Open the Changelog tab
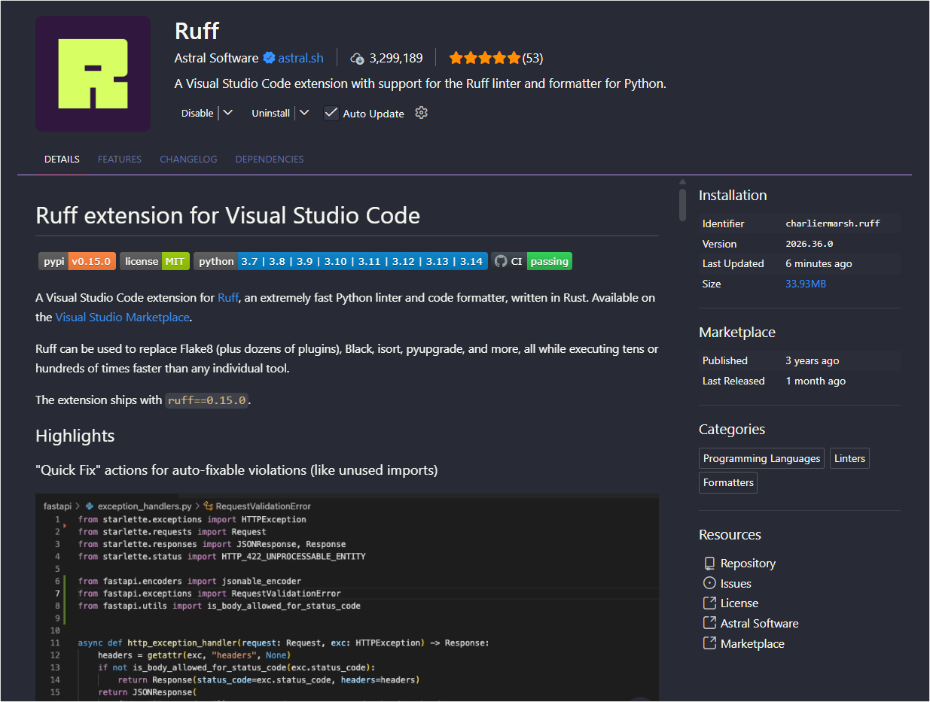Image resolution: width=930 pixels, height=702 pixels. 188,160
